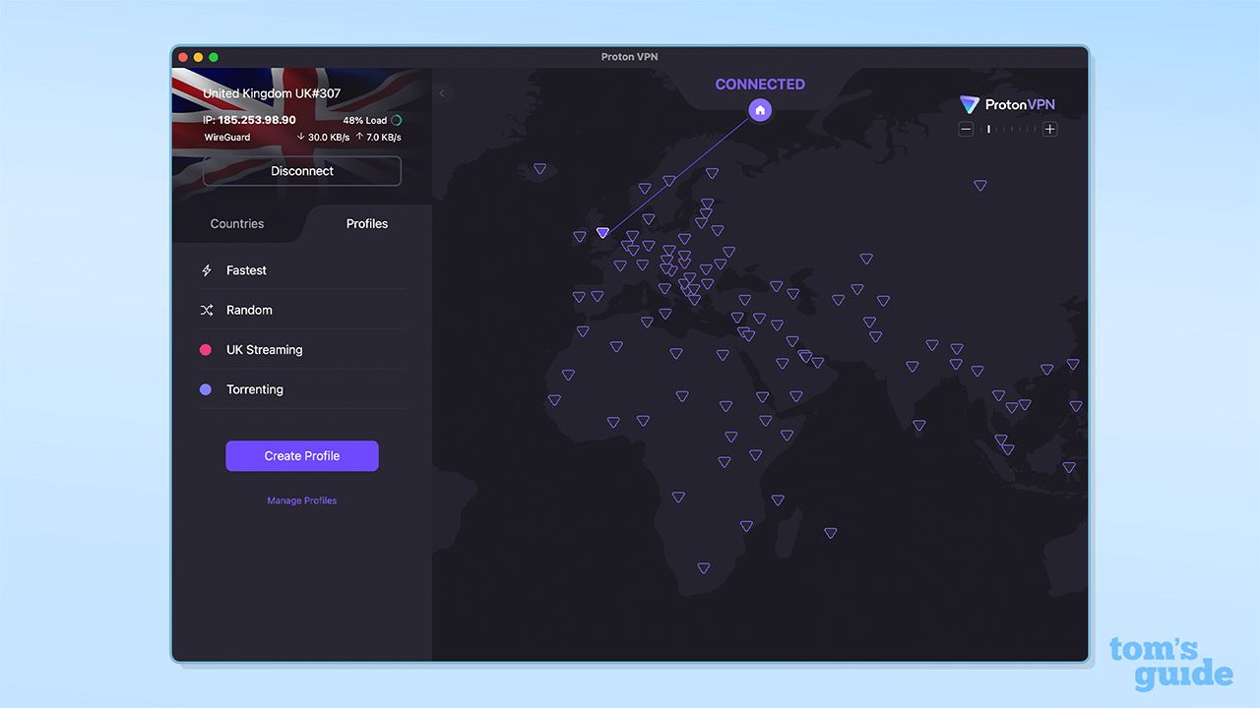Viewport: 1260px width, 708px height.
Task: Click the CONNECTED status label
Action: (760, 85)
